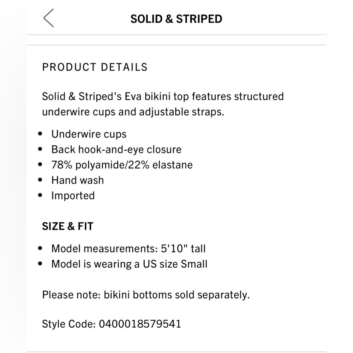The width and height of the screenshot is (353, 353).
Task: Select the '78% polyamide/22% elastane' line
Action: click(122, 165)
